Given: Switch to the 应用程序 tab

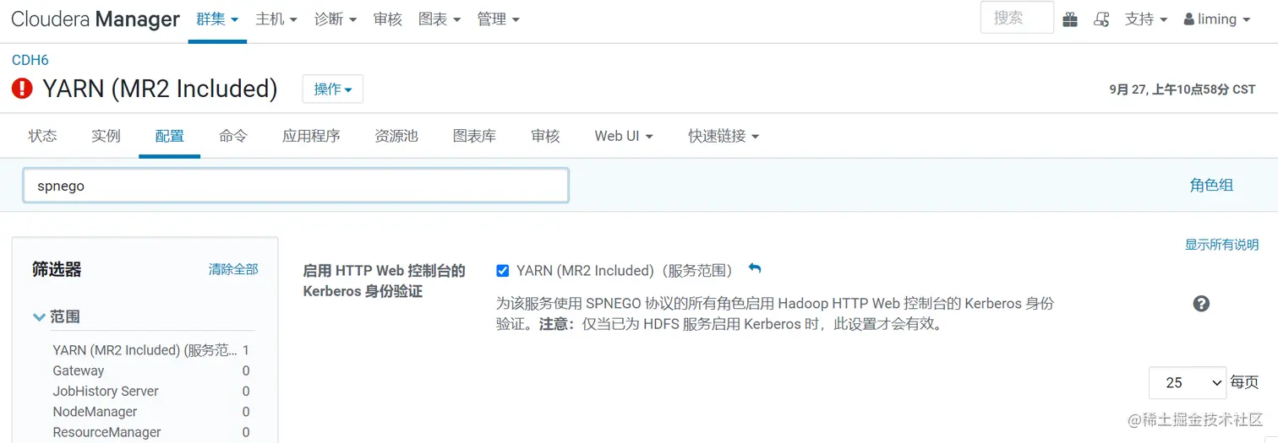Looking at the screenshot, I should (311, 136).
